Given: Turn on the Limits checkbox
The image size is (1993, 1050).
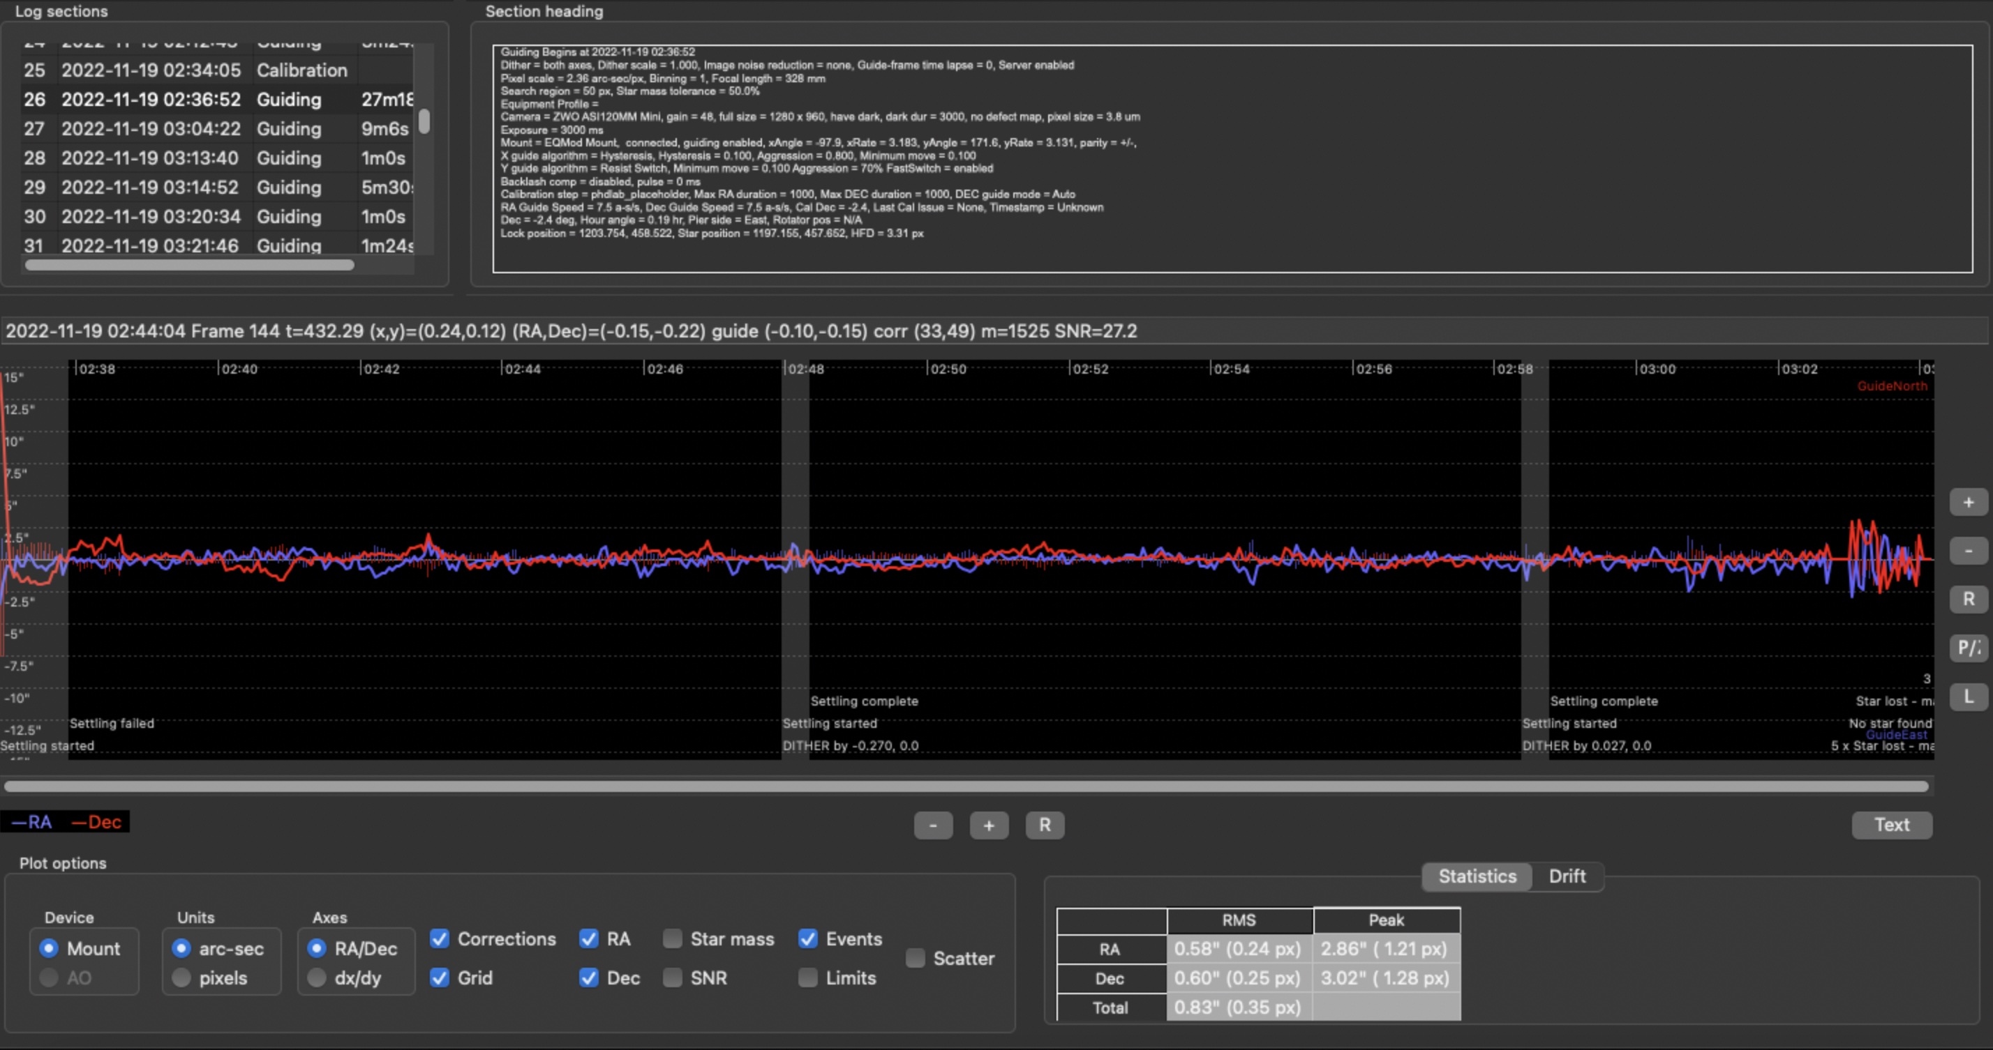Looking at the screenshot, I should [x=807, y=977].
